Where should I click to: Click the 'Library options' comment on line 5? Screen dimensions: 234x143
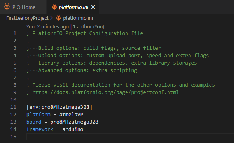click(x=118, y=63)
